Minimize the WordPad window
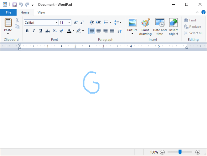 pos(173,5)
